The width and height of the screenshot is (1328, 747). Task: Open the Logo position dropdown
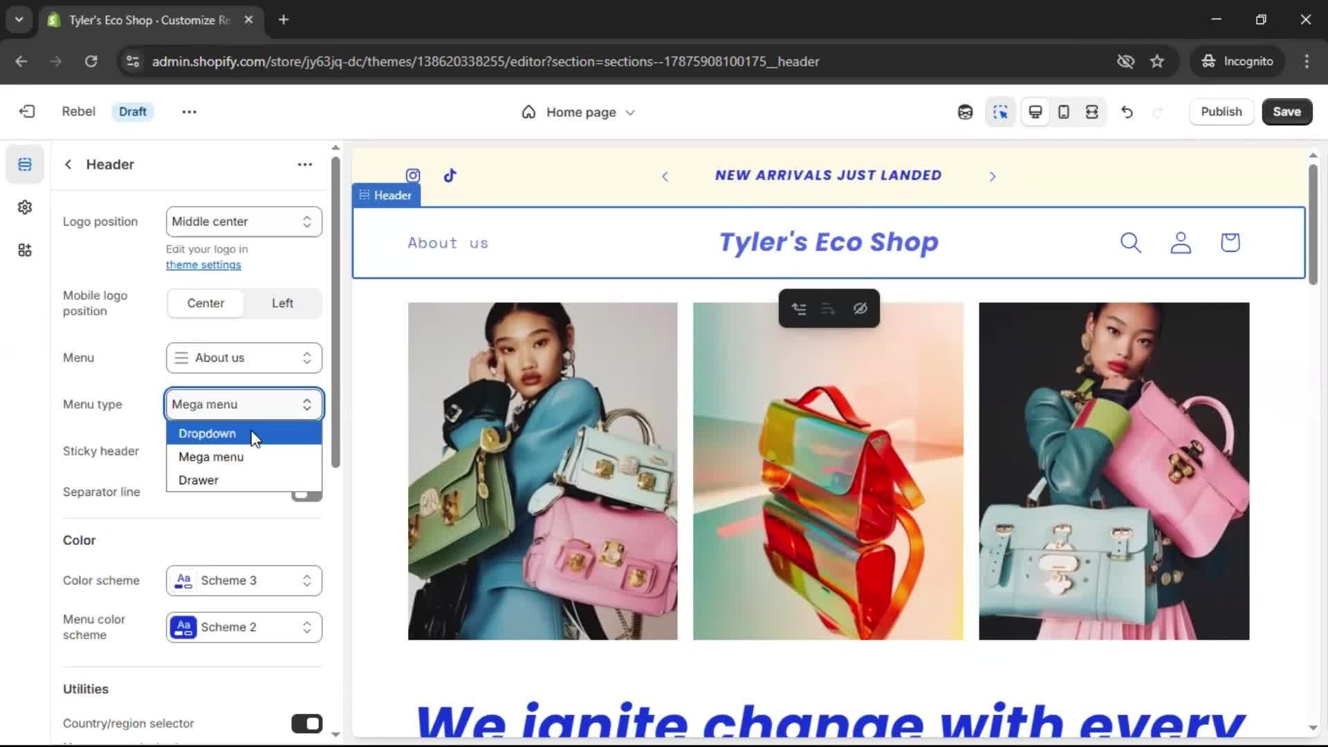(x=243, y=221)
